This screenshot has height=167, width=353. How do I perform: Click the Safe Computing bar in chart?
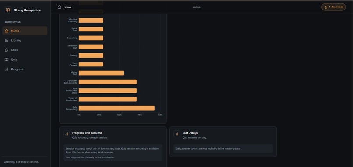click(116, 108)
